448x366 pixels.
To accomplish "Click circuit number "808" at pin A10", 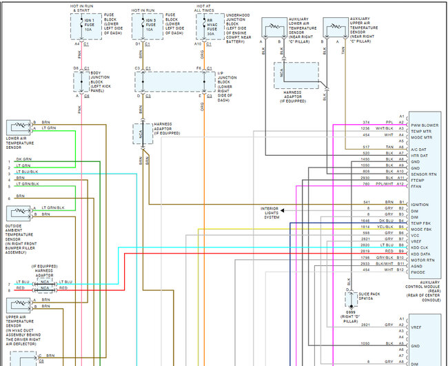I will (366, 172).
